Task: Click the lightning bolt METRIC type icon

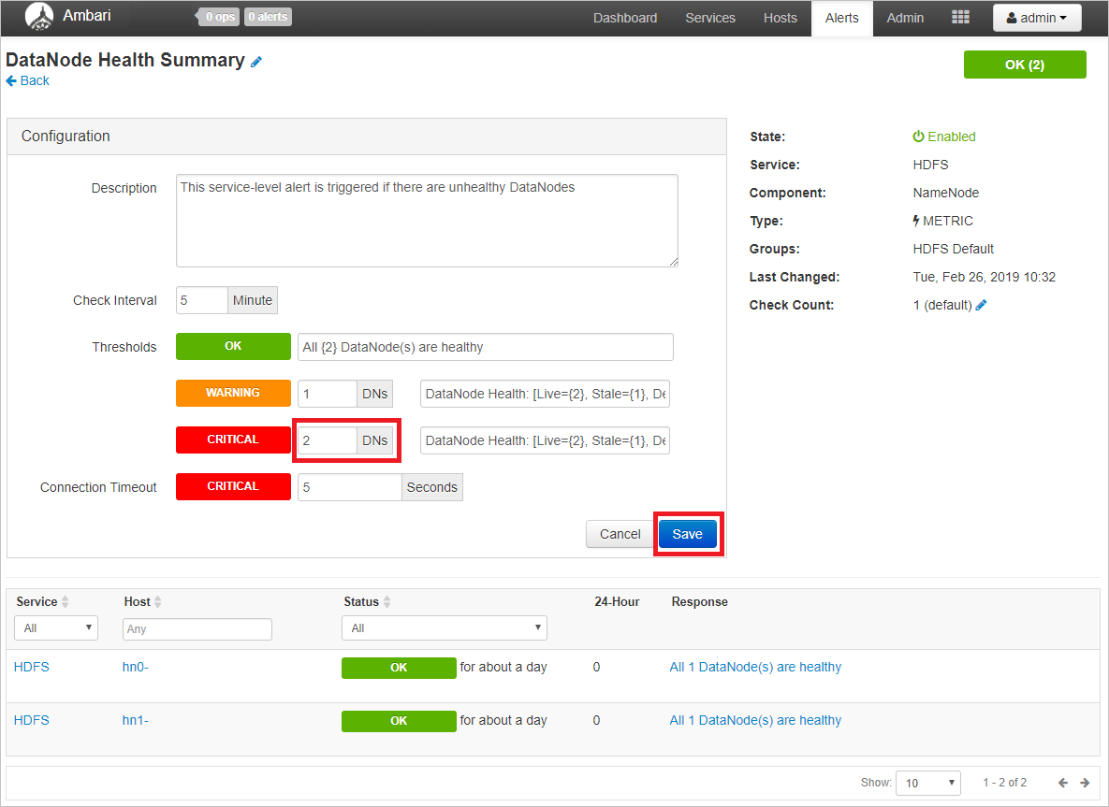Action: tap(916, 221)
